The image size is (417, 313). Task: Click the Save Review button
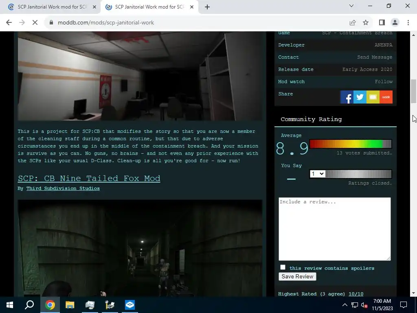[x=297, y=277]
